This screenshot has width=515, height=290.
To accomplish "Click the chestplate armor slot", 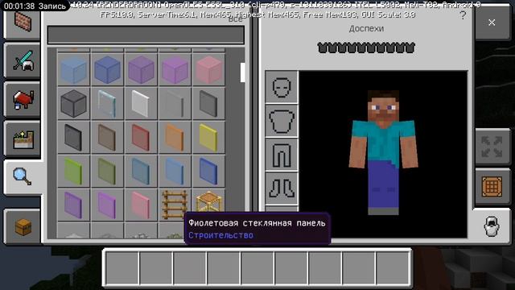I will point(282,121).
